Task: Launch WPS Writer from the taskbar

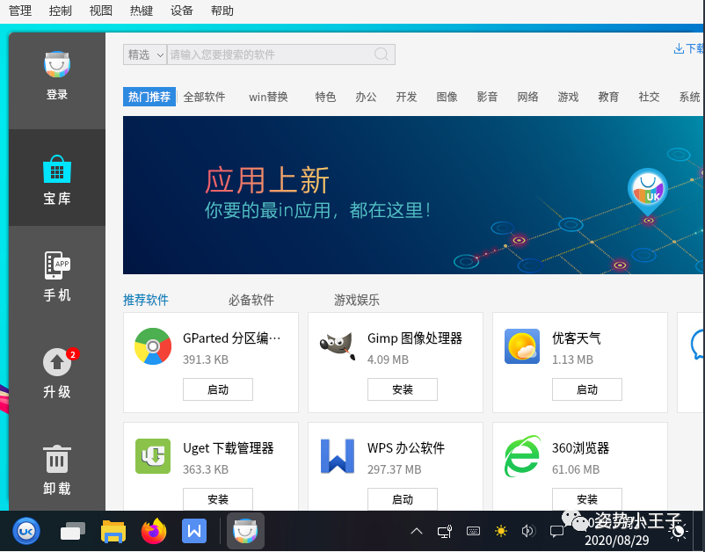Action: pyautogui.click(x=194, y=531)
